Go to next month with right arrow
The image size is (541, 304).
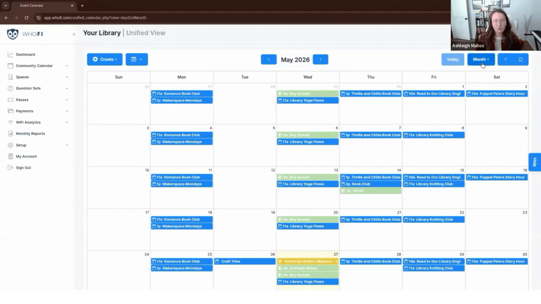[x=320, y=59]
